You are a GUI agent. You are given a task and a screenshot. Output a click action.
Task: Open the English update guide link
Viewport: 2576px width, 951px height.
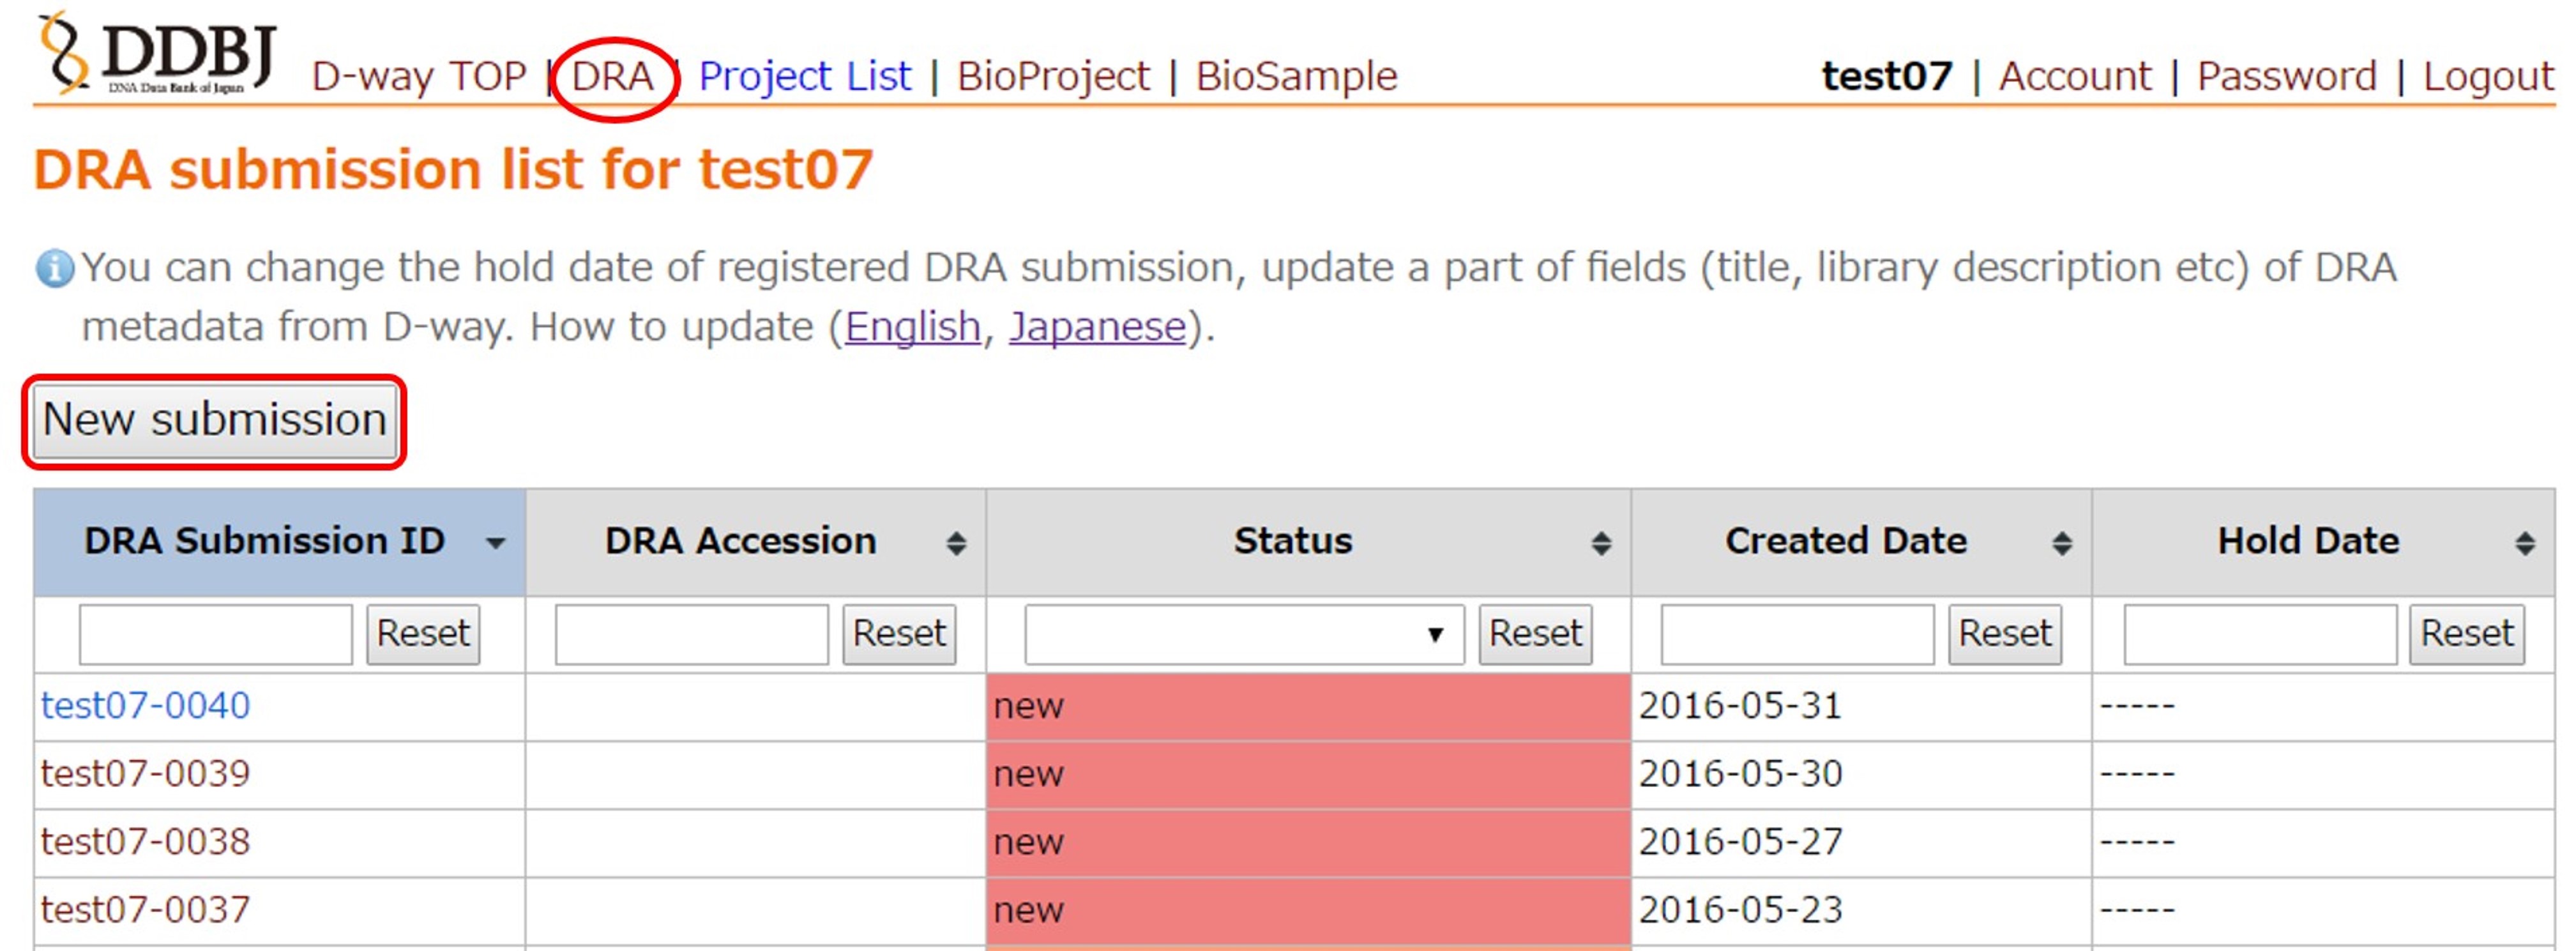click(912, 327)
